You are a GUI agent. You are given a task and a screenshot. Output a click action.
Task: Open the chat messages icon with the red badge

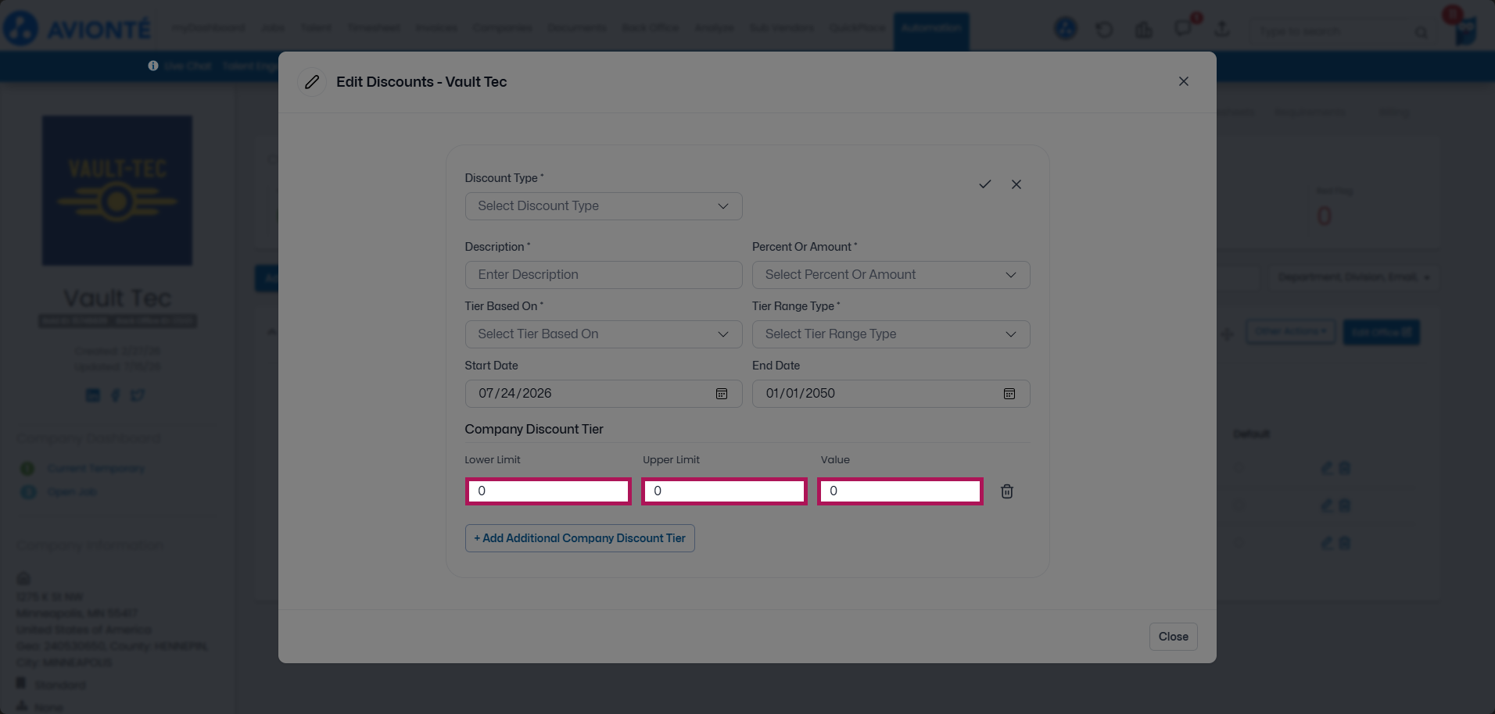tap(1184, 30)
